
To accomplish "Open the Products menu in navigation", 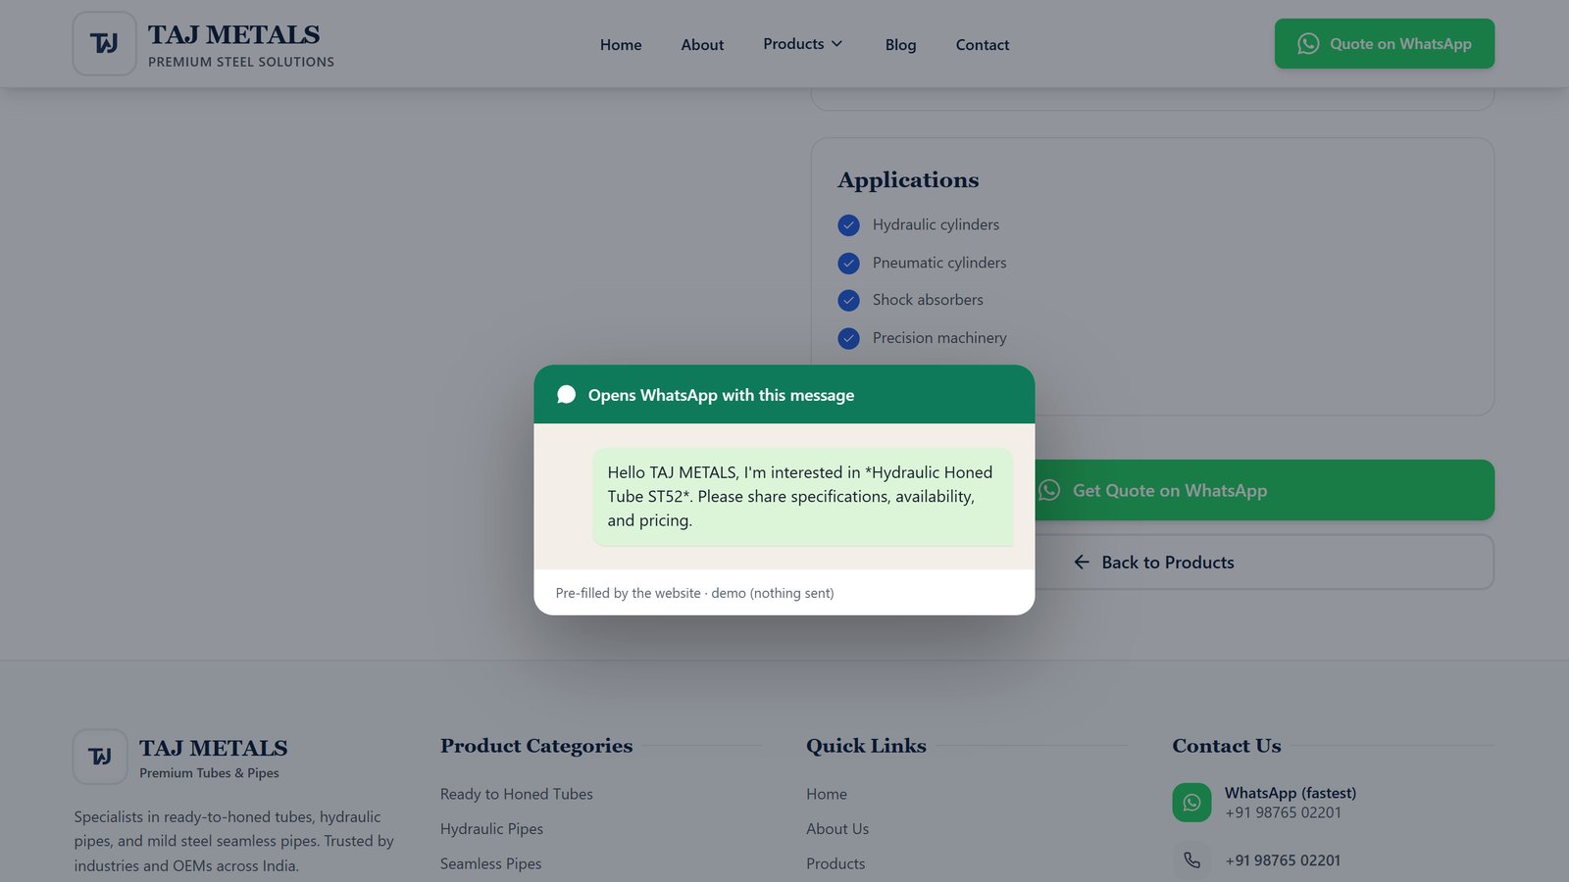I will pyautogui.click(x=803, y=44).
